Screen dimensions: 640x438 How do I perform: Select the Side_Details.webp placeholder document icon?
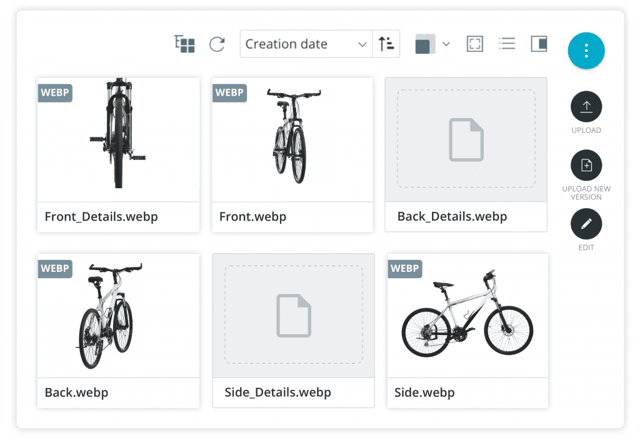[293, 316]
